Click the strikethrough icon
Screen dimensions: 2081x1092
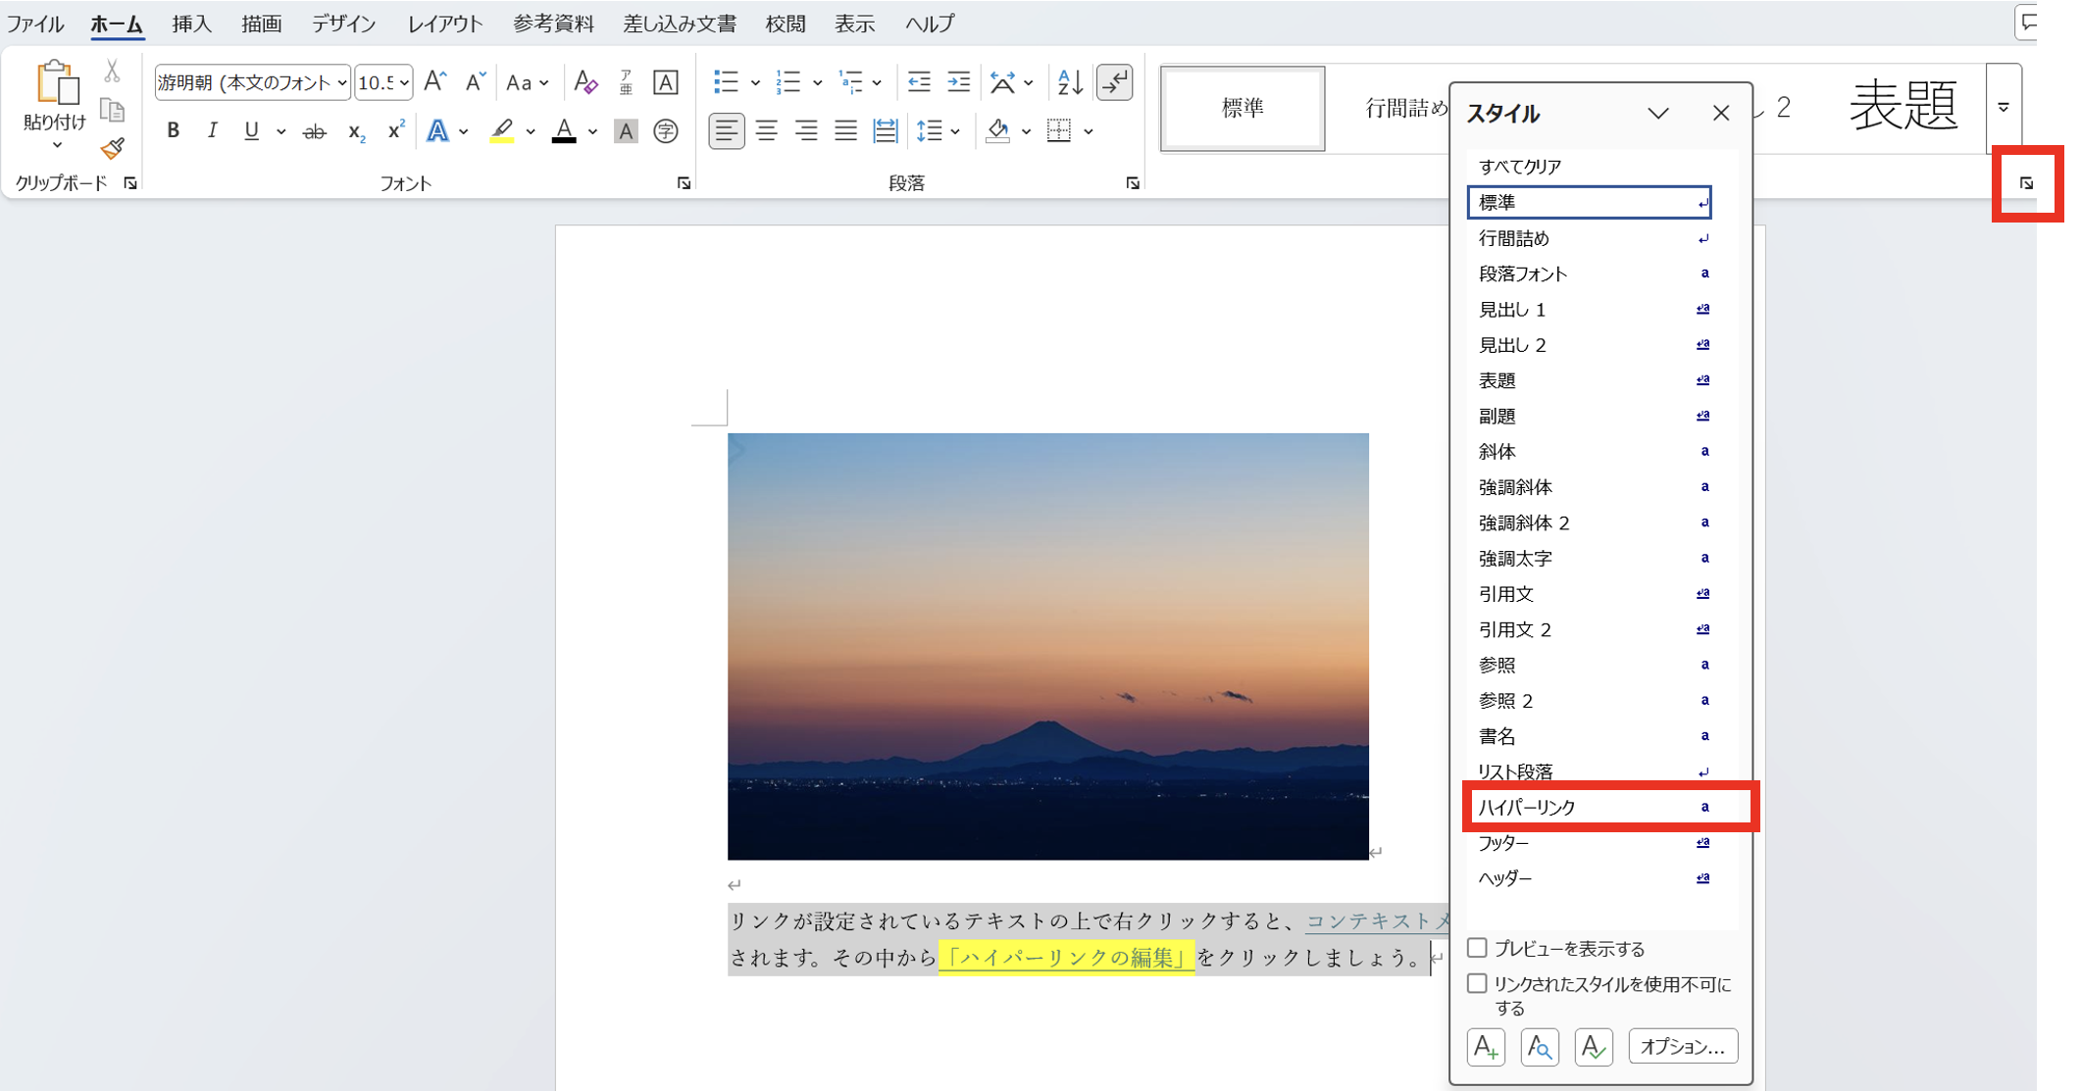(x=314, y=131)
